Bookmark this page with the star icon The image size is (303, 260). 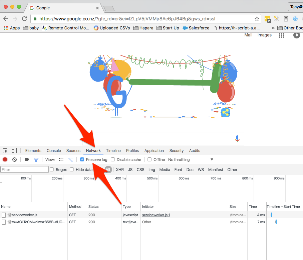click(x=257, y=19)
